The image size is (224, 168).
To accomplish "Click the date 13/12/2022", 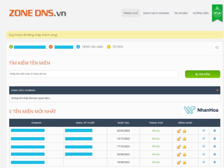I will pos(123,139).
